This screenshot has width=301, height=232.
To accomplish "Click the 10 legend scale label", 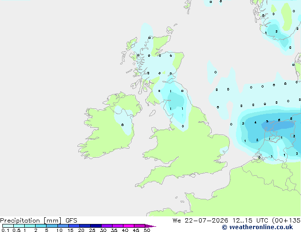I will [x=59, y=230].
